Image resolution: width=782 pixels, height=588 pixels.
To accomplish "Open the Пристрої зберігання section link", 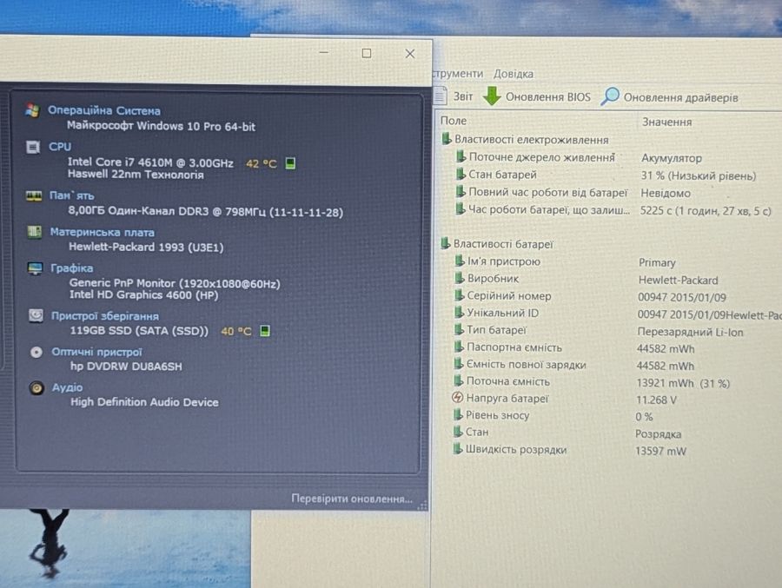I will (105, 316).
